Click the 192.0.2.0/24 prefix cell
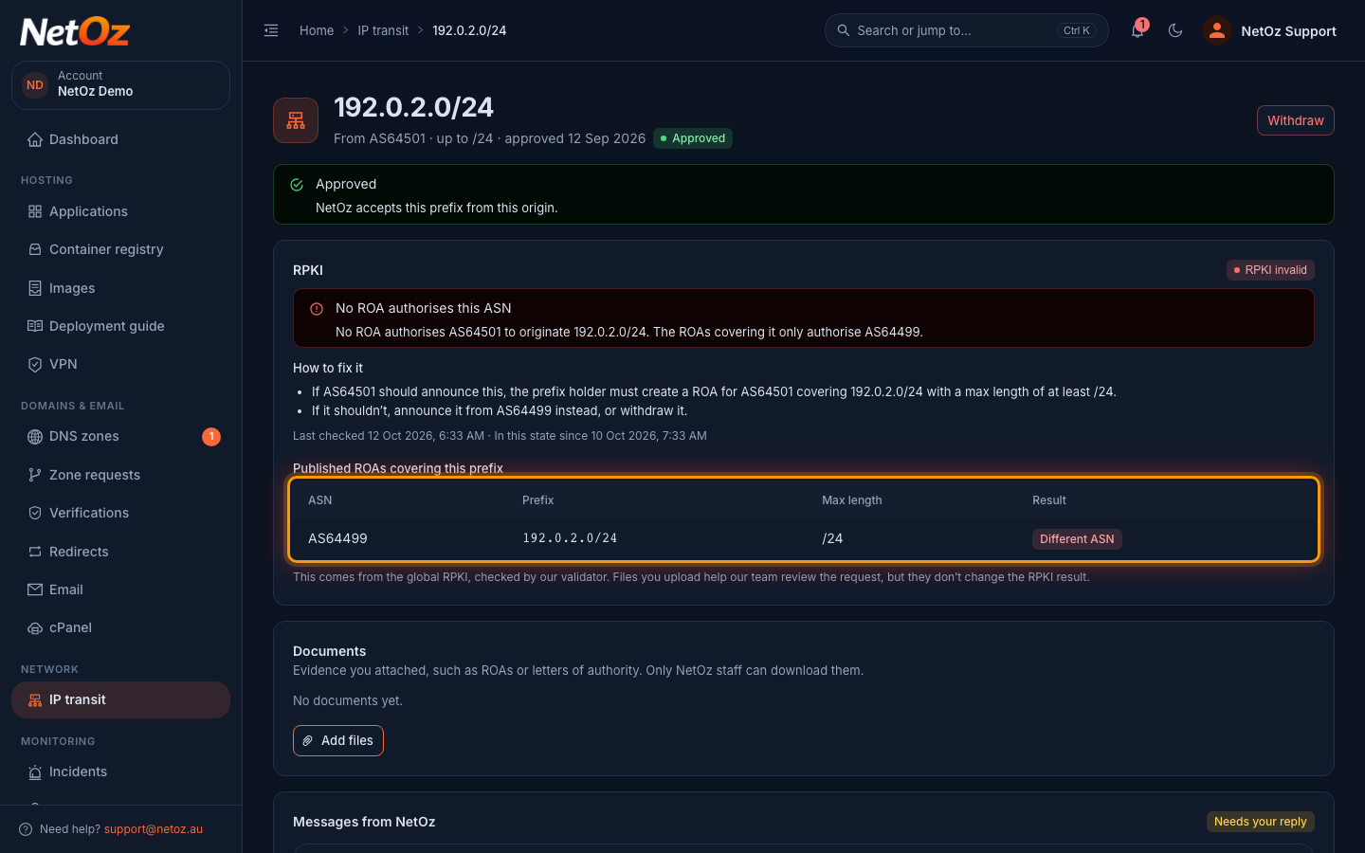 tap(570, 538)
